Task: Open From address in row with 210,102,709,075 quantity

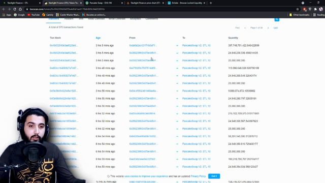Action: [x=142, y=113]
